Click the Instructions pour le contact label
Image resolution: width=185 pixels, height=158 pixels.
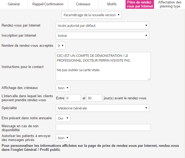[23, 67]
